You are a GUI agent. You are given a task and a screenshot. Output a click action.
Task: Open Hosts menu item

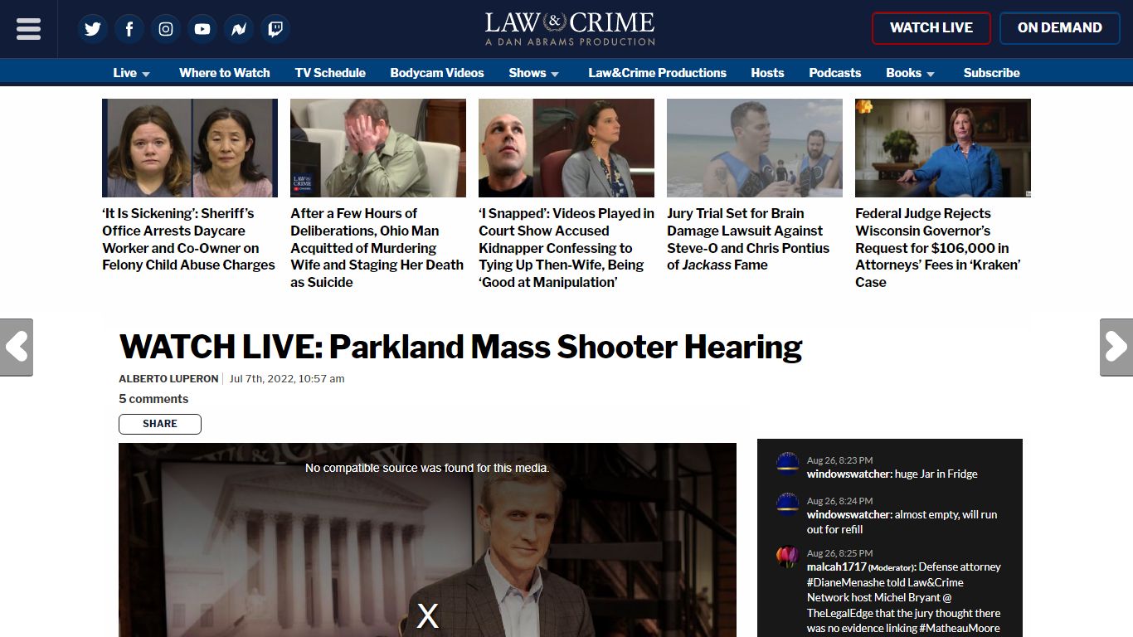[767, 73]
